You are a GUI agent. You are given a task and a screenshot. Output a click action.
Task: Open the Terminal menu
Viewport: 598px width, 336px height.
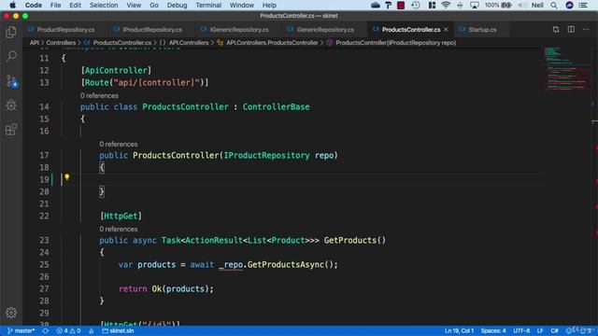pos(208,5)
